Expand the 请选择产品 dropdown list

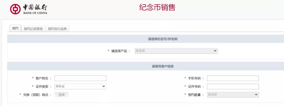pos(176,51)
